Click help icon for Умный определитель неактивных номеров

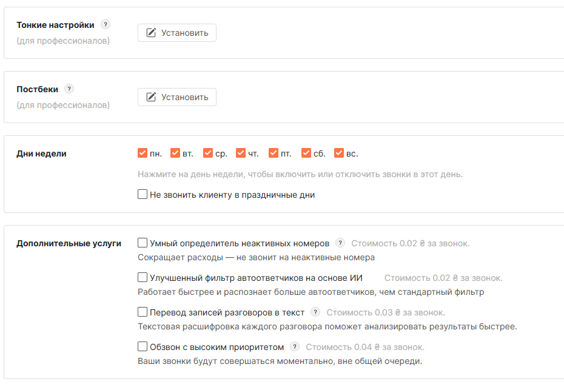pyautogui.click(x=340, y=243)
